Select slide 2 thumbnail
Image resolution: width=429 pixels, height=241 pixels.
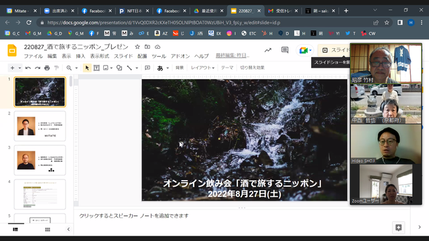[x=40, y=126]
